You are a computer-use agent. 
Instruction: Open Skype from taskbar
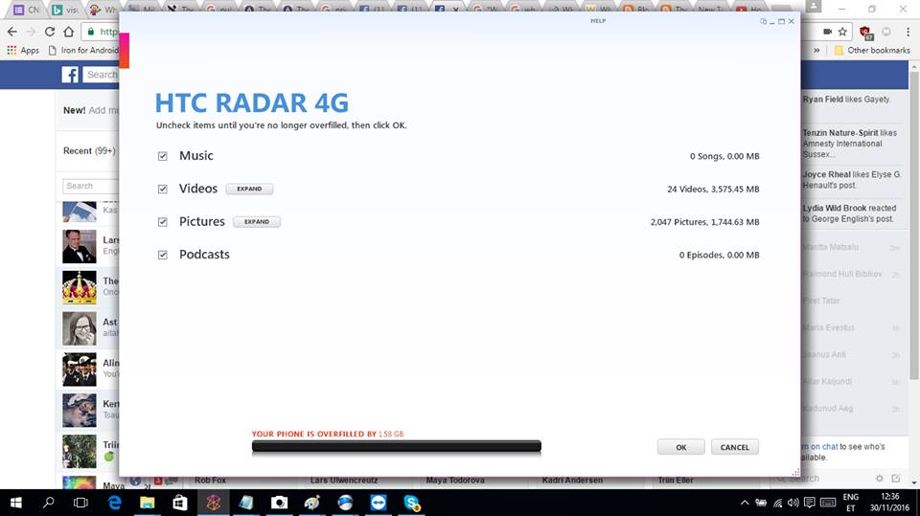[x=411, y=503]
